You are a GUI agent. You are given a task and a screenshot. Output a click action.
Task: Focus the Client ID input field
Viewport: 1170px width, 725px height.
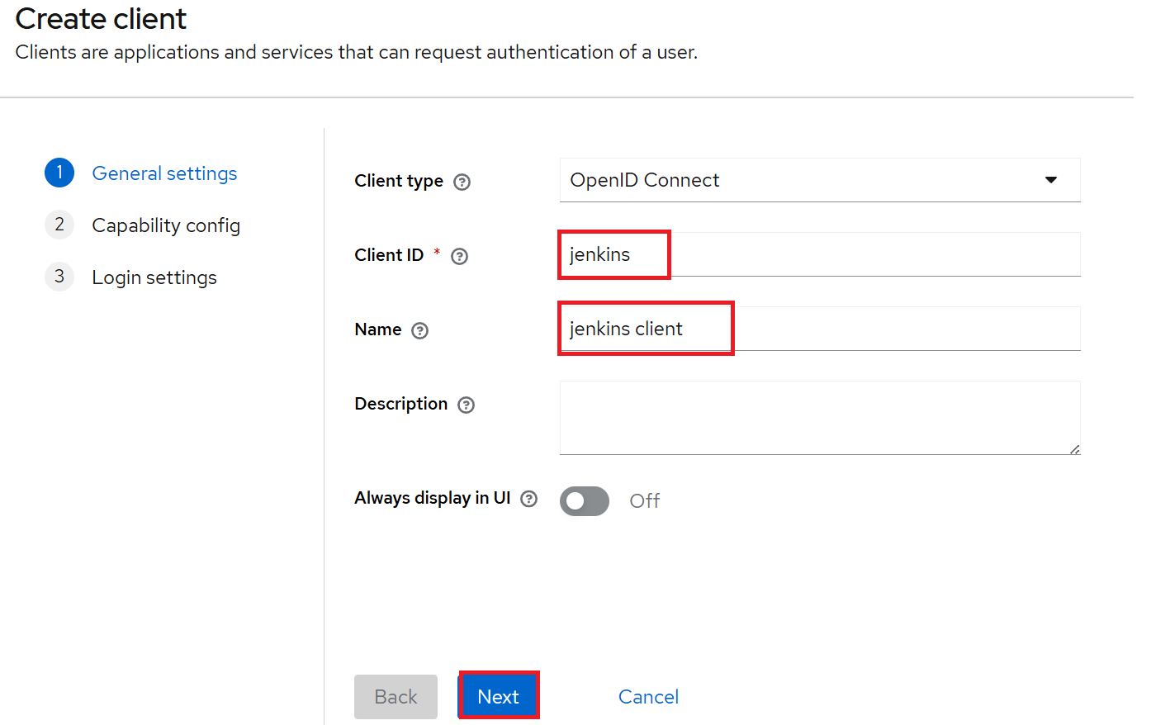820,254
